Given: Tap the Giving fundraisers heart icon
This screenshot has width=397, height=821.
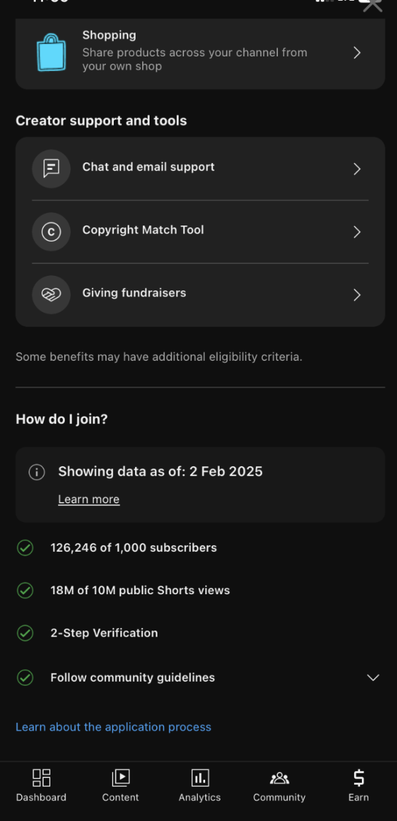Looking at the screenshot, I should point(51,294).
